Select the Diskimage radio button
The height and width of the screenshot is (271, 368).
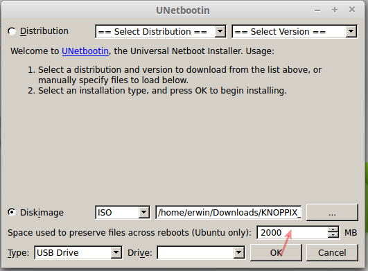pos(12,212)
